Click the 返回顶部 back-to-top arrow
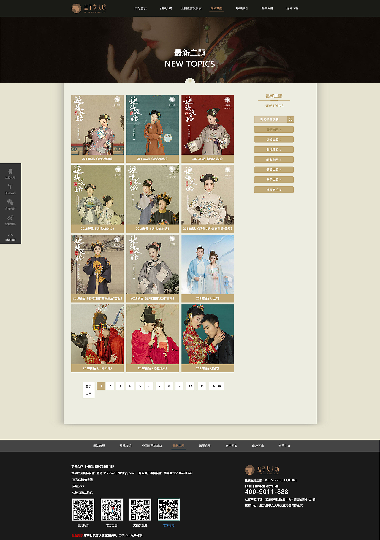Screen dimensions: 380x540 click(10, 235)
